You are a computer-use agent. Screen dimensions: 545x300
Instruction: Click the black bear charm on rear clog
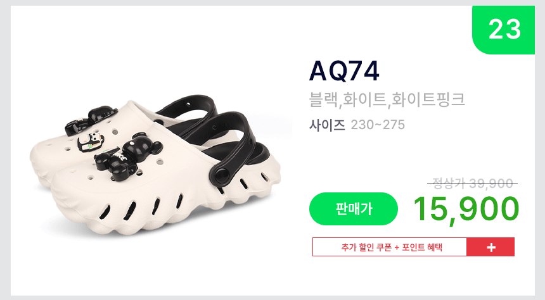pyautogui.click(x=91, y=120)
